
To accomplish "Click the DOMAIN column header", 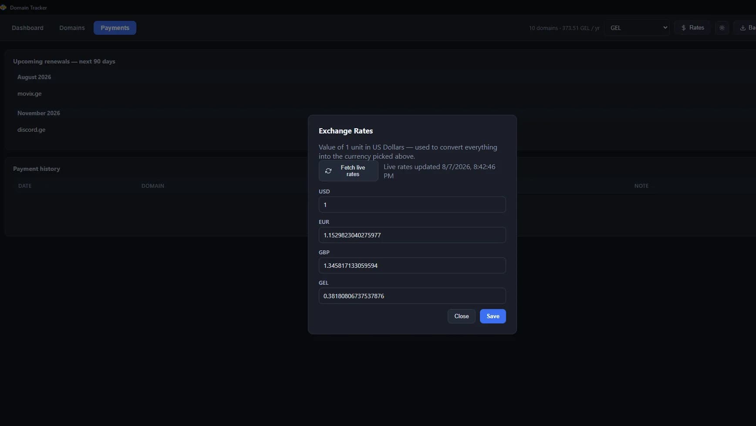I will click(x=152, y=186).
